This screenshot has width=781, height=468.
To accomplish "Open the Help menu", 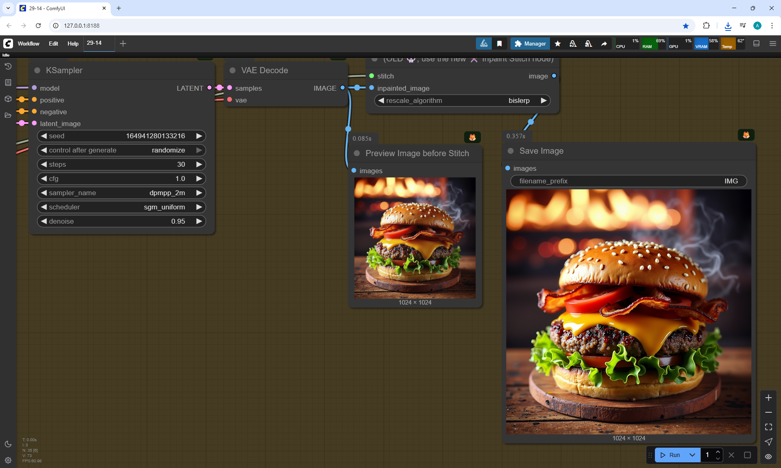I will click(x=73, y=44).
